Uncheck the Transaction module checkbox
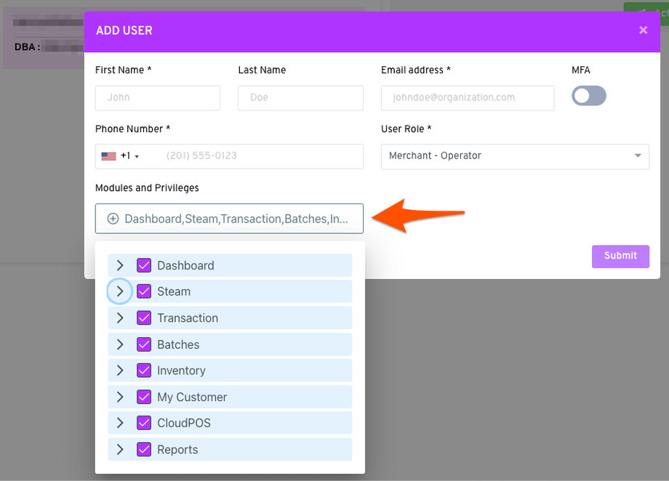Image resolution: width=669 pixels, height=481 pixels. [x=144, y=318]
